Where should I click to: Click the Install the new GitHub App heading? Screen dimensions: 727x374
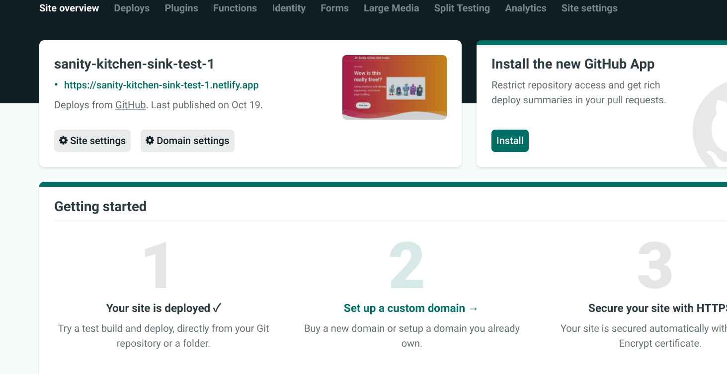click(x=573, y=64)
